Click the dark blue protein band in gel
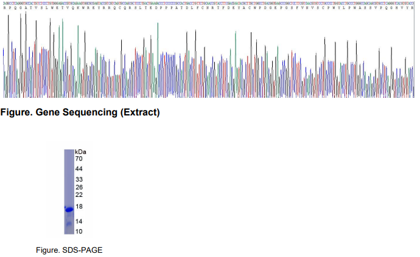Viewport: 420px width, 257px height. coord(69,209)
